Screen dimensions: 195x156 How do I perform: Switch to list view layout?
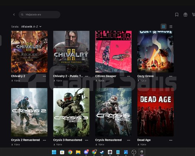[170, 26]
